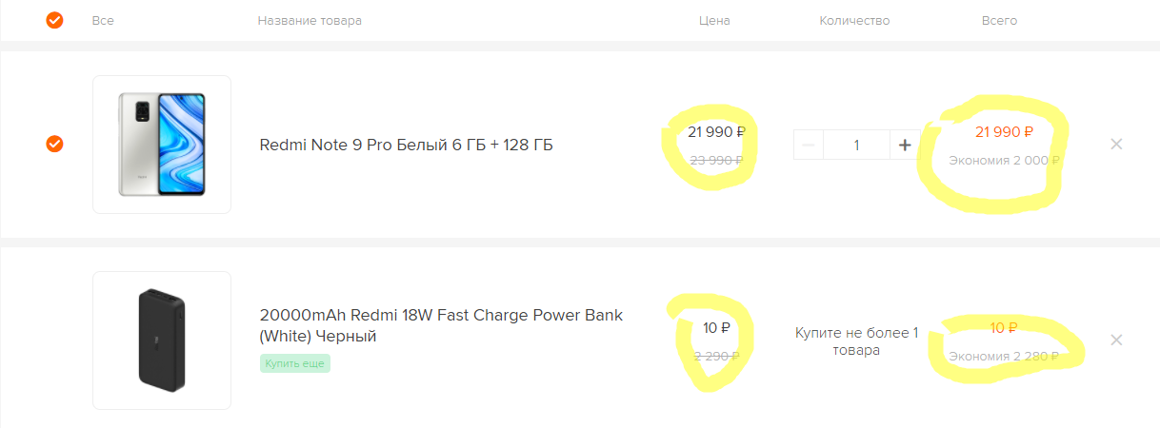
Task: Toggle the select-all checkbox next to Все
Action: coord(54,20)
